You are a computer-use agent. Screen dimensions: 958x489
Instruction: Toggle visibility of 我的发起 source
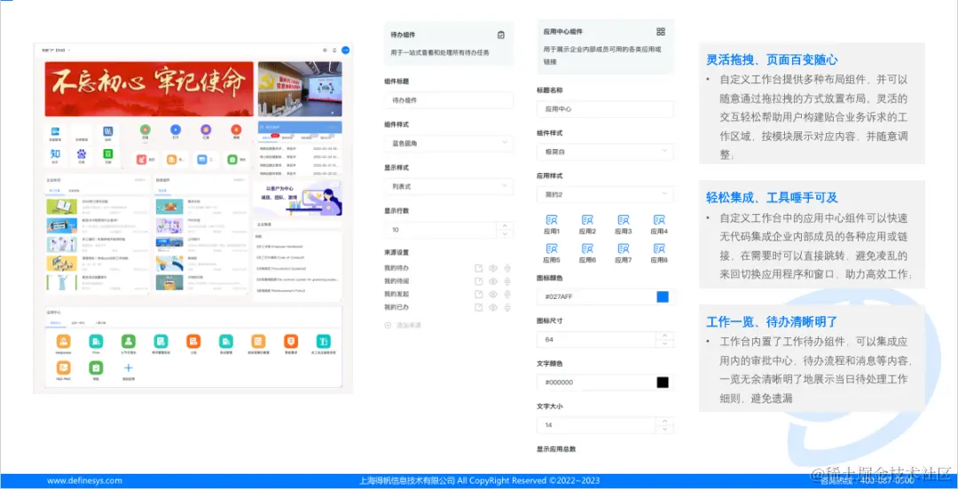pyautogui.click(x=493, y=294)
